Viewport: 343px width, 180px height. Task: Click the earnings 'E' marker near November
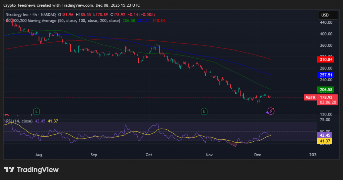(x=204, y=111)
